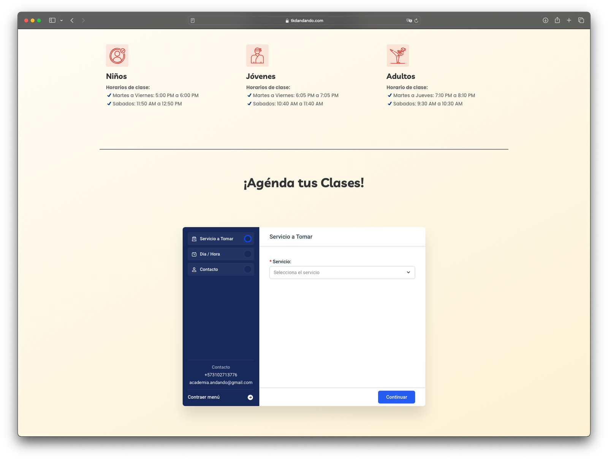
Task: Reload the page with the refresh icon
Action: coord(416,21)
